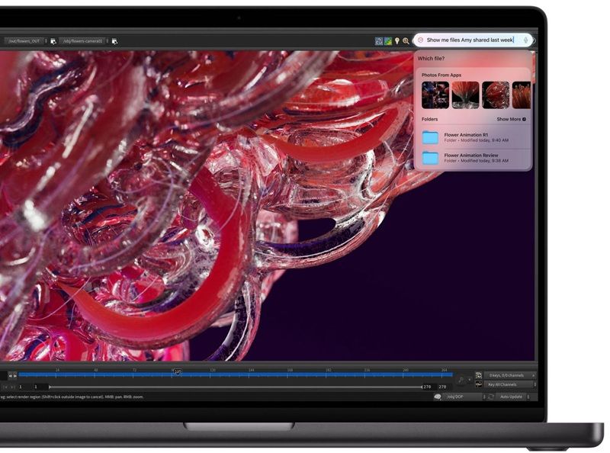Click the blue timeline scrub bar

tap(236, 374)
